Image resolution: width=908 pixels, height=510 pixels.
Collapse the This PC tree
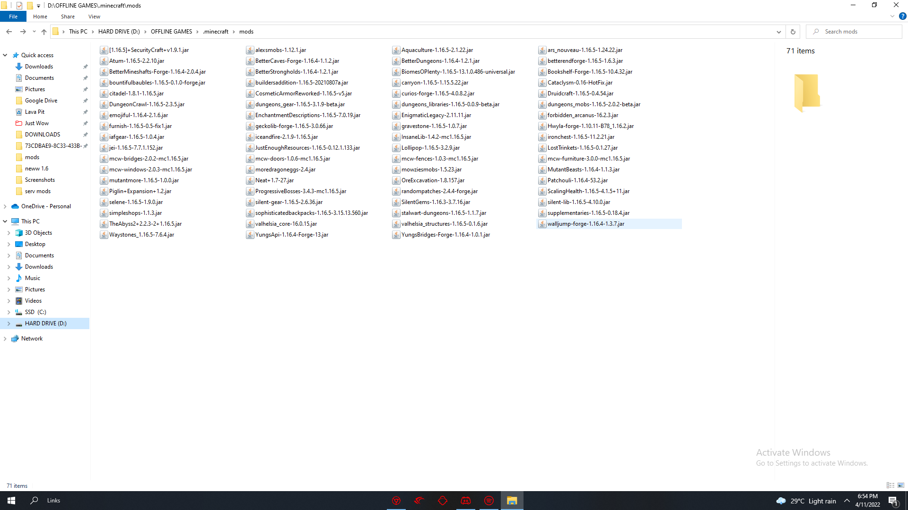click(x=5, y=221)
